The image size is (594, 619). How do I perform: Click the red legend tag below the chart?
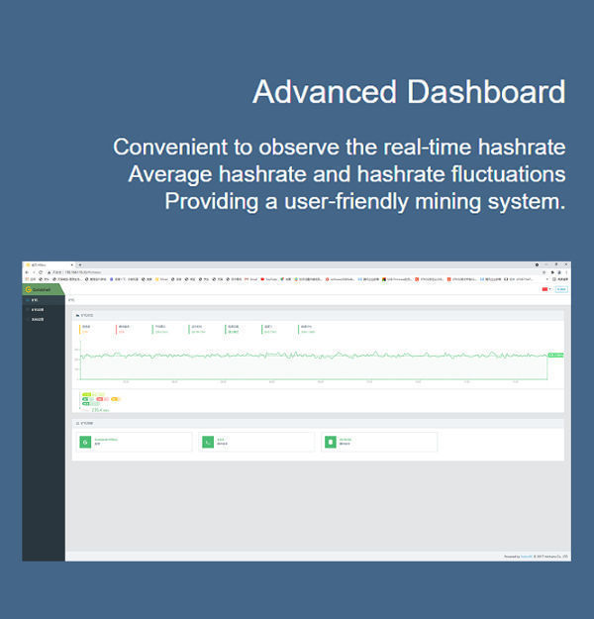click(101, 399)
